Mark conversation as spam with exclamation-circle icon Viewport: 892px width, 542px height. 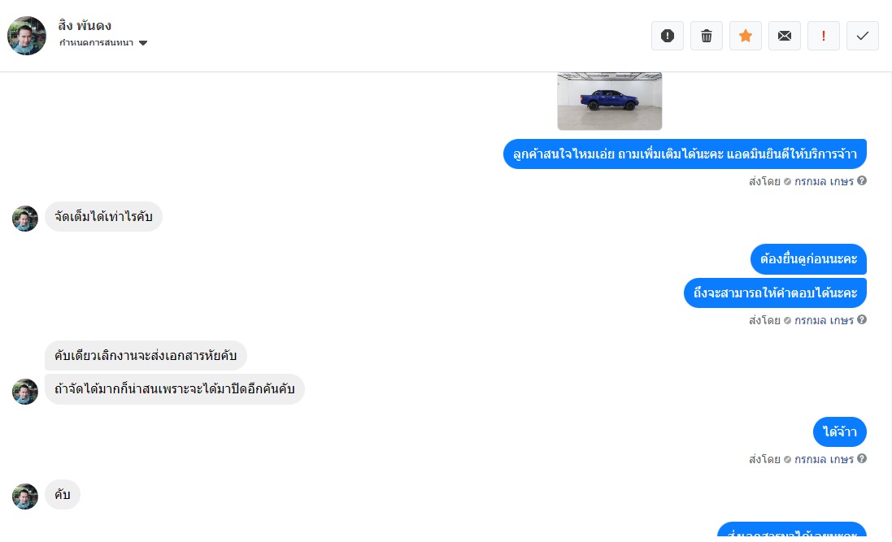point(668,36)
